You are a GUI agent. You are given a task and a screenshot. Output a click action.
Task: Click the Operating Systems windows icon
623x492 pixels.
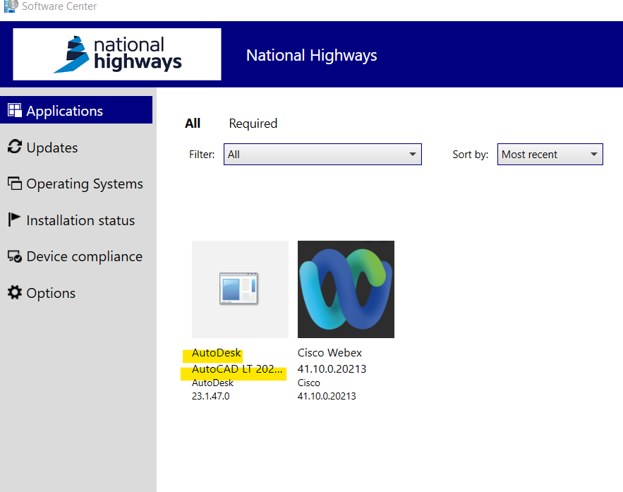point(14,184)
